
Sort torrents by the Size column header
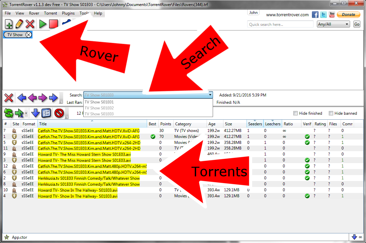235,124
